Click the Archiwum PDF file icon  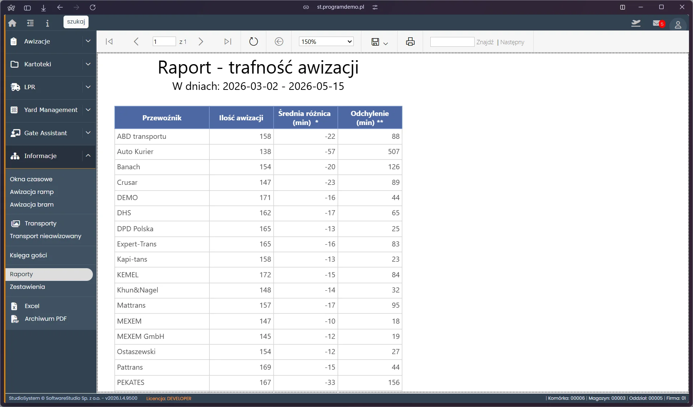point(15,319)
